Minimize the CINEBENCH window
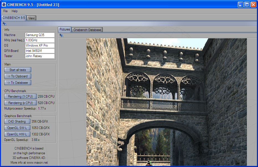 click(241, 5)
